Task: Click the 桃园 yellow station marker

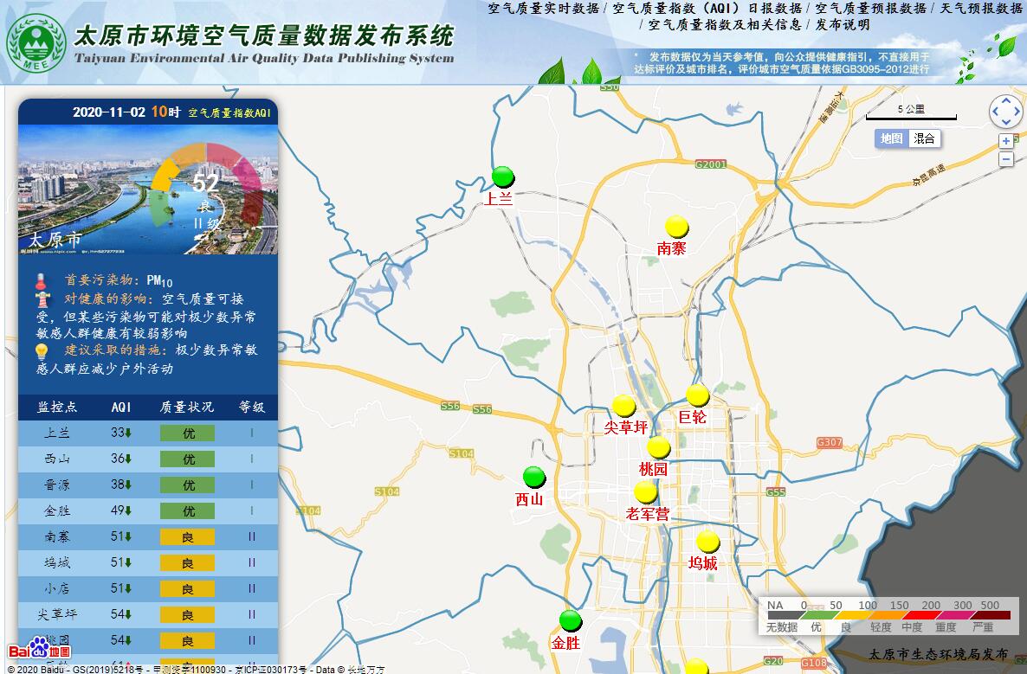Action: [659, 448]
